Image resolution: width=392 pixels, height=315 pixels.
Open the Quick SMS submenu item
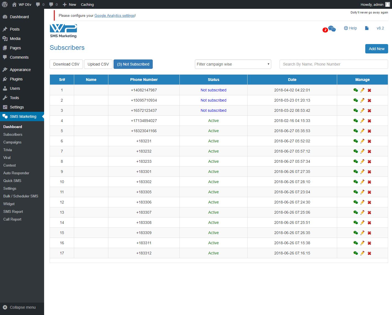coord(12,181)
